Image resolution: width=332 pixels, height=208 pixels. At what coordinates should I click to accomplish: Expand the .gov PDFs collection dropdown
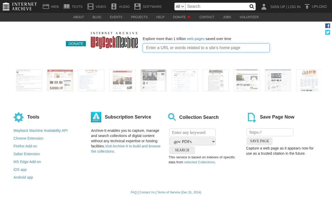192,141
